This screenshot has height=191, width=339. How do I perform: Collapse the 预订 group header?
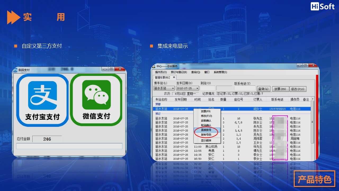pos(158,114)
